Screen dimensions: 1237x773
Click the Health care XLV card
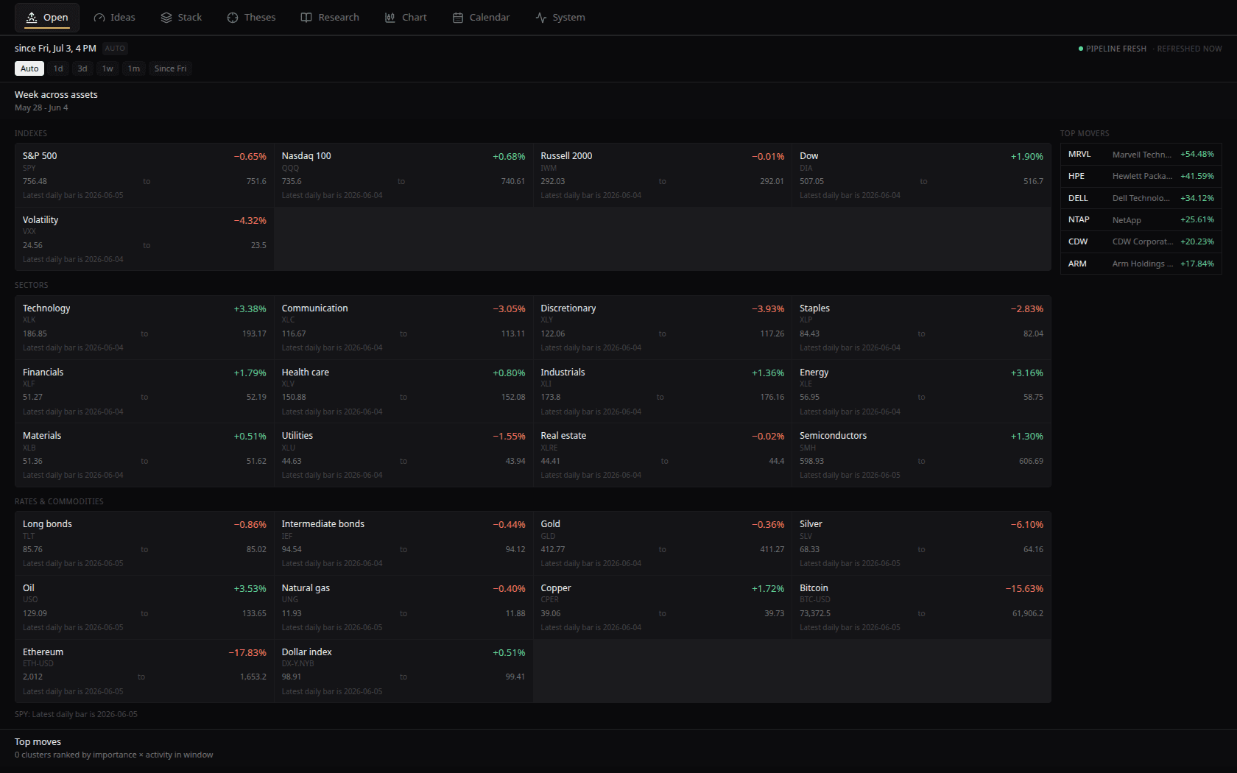pos(403,392)
